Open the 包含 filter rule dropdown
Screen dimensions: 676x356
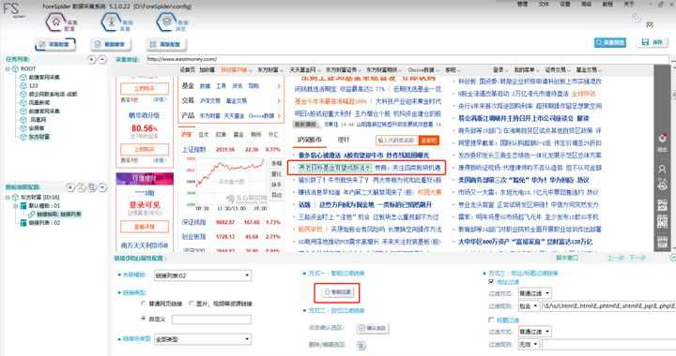[x=529, y=306]
